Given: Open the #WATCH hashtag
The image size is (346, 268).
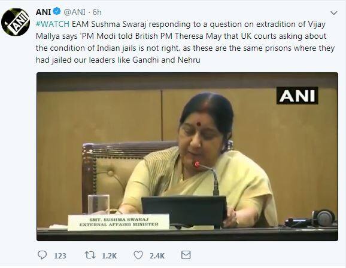Looking at the screenshot, I should 53,24.
